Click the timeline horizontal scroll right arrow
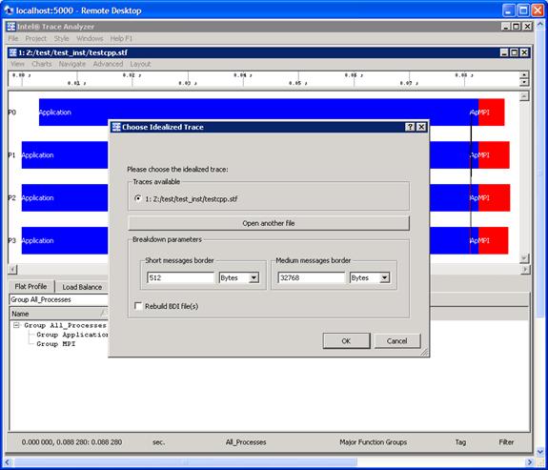 pyautogui.click(x=525, y=269)
